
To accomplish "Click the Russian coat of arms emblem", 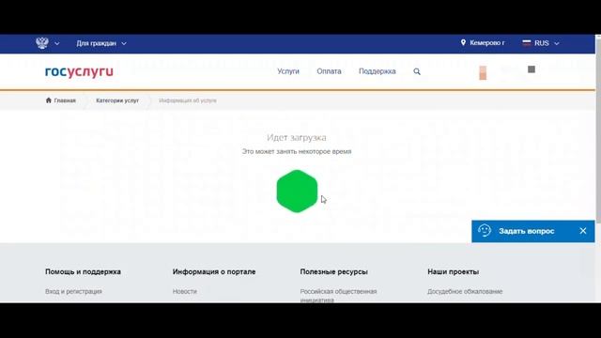I will point(42,43).
